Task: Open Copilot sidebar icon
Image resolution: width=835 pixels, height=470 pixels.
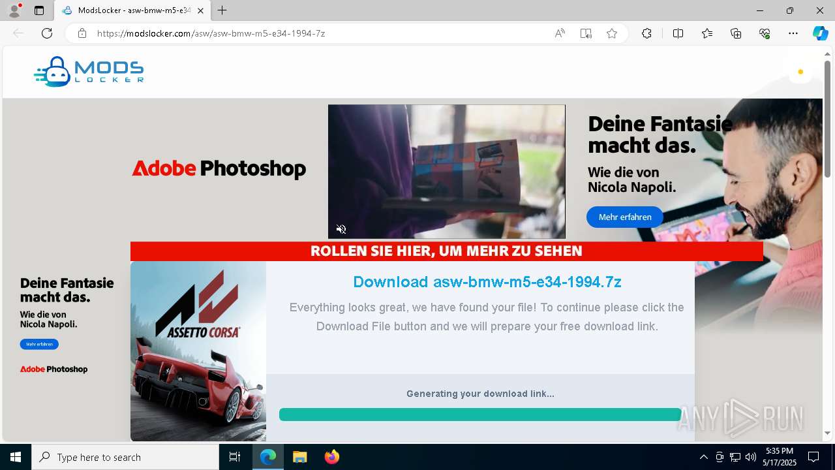Action: tap(820, 33)
